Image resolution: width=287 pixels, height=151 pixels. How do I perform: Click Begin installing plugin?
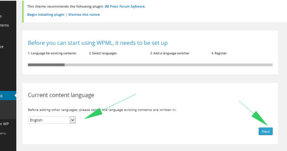[x=46, y=14]
